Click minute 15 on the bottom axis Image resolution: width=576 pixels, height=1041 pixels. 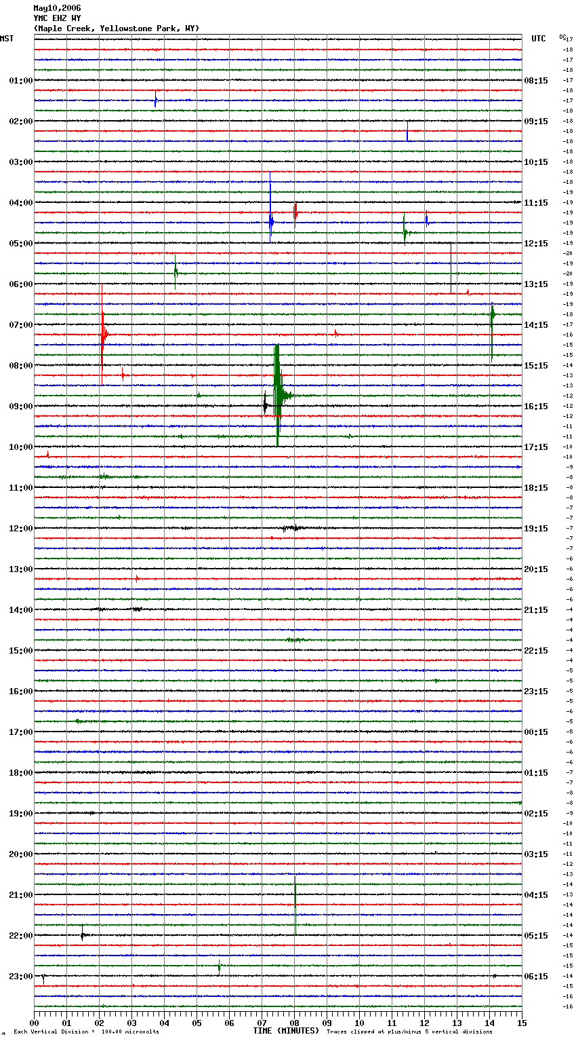click(x=522, y=1023)
